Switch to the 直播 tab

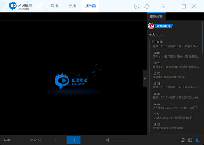click(54, 6)
